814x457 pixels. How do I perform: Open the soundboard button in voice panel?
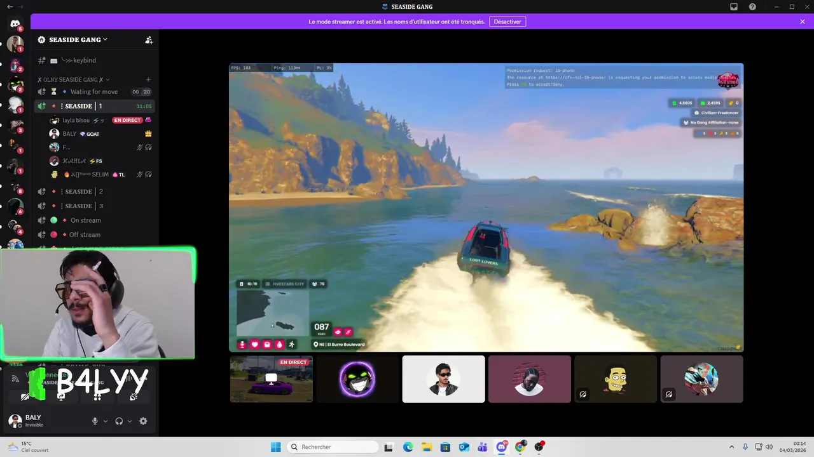point(134,396)
